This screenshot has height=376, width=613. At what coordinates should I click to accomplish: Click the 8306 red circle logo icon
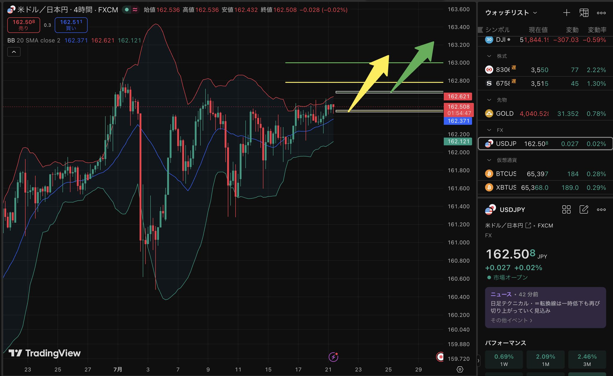click(x=489, y=70)
